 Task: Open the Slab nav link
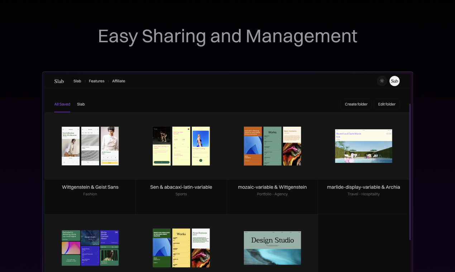(x=77, y=81)
